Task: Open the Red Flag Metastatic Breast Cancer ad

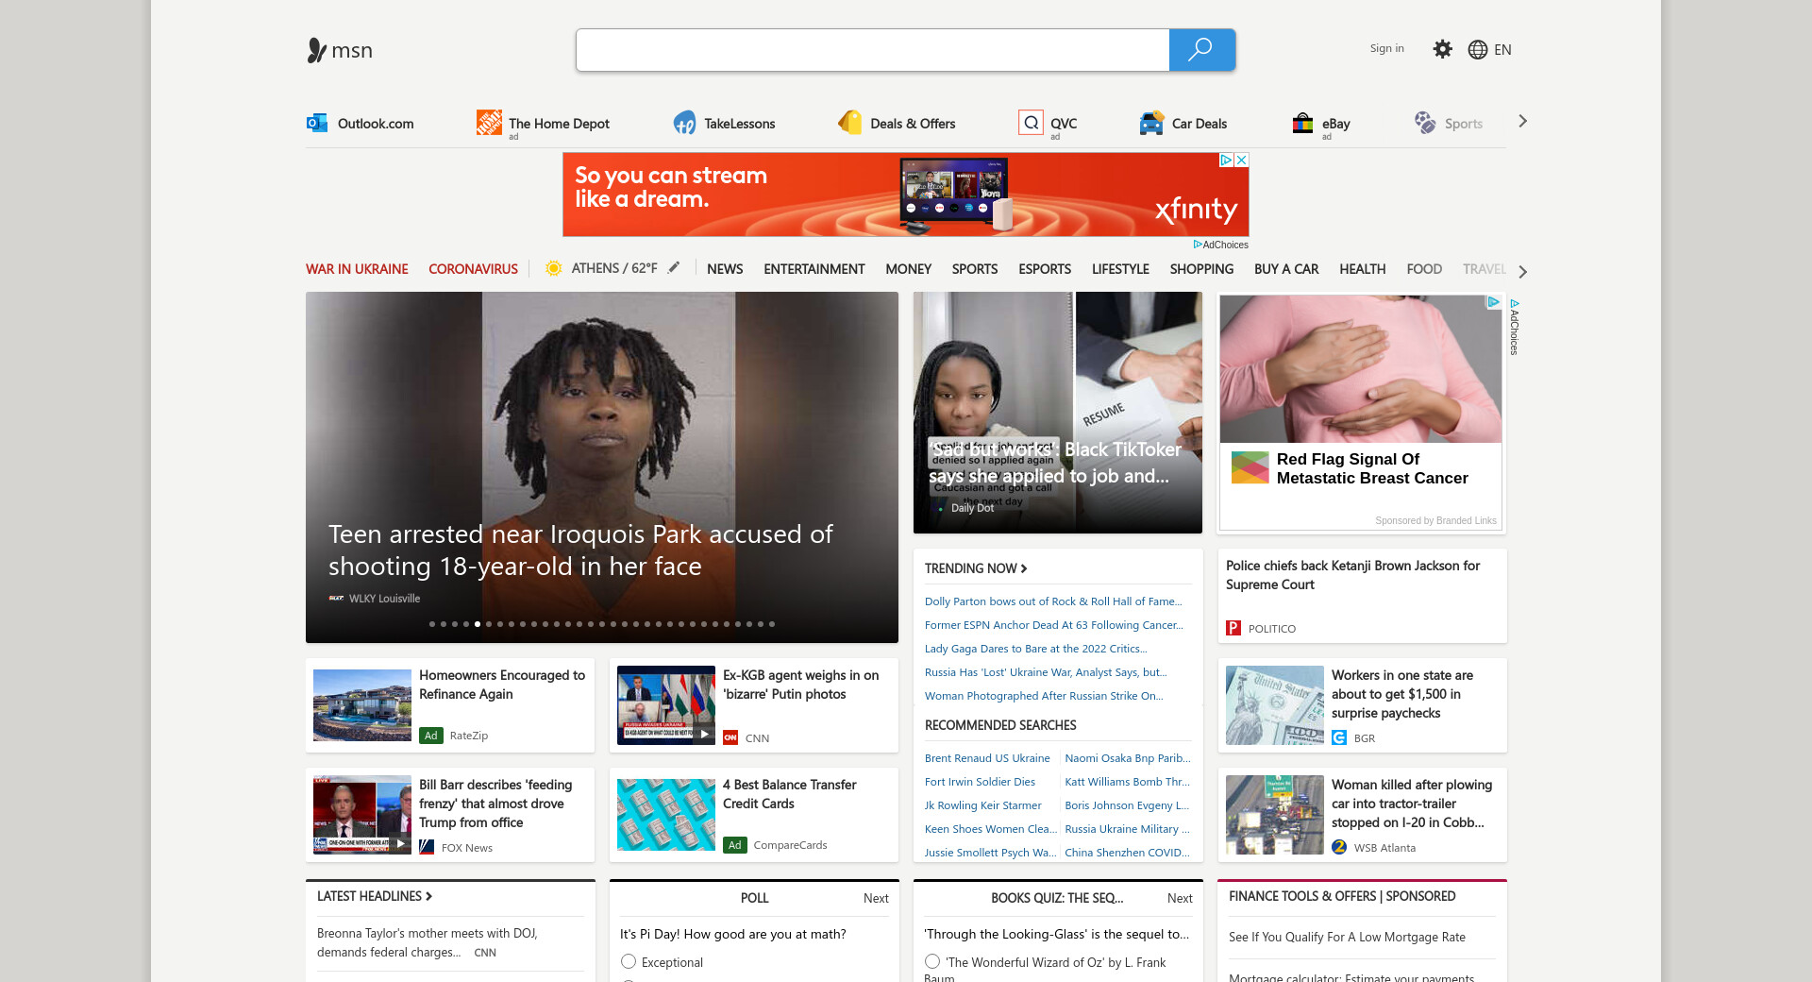Action: (x=1361, y=413)
